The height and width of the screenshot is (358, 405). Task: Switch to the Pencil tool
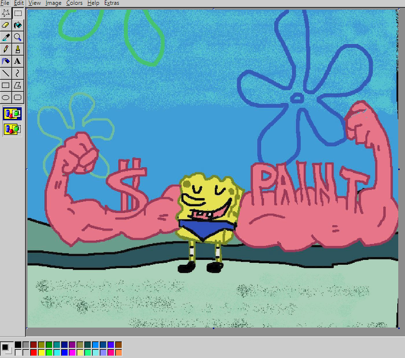(6, 49)
